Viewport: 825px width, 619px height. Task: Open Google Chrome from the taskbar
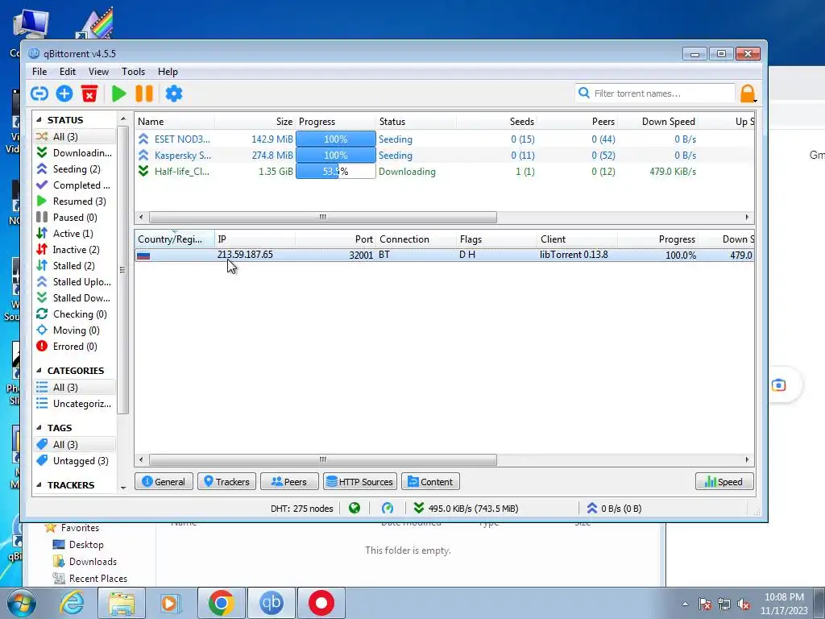click(221, 603)
